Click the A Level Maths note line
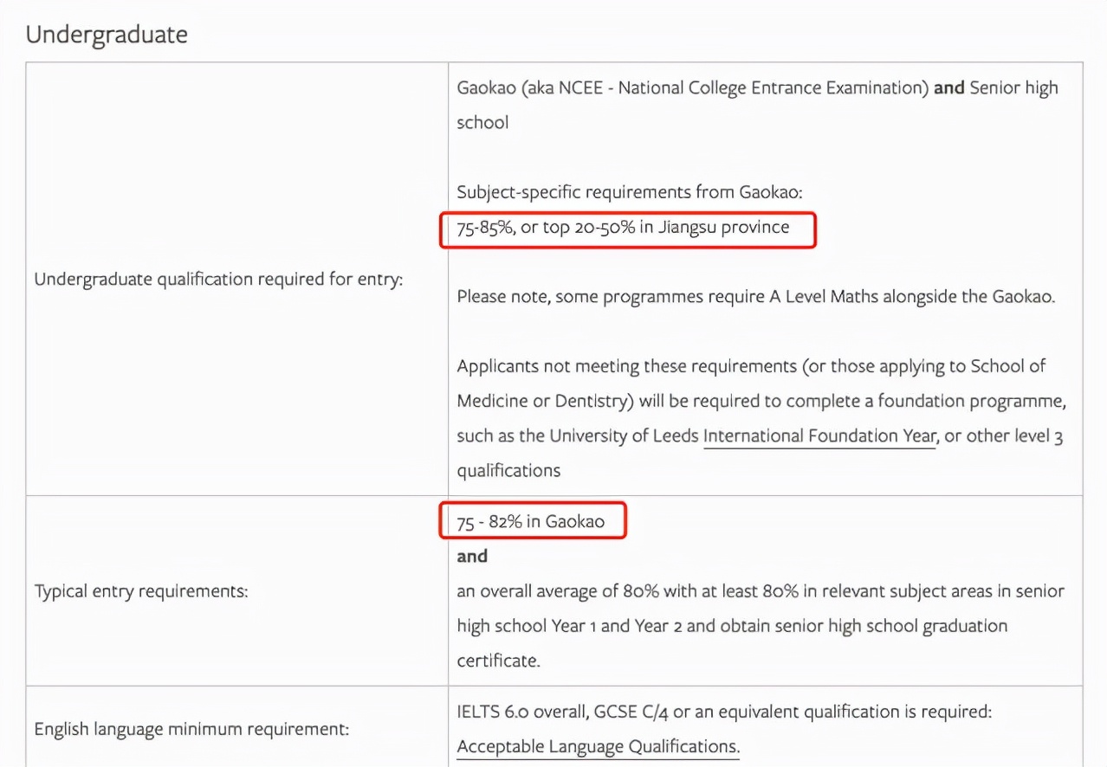This screenshot has height=767, width=1107. point(756,296)
